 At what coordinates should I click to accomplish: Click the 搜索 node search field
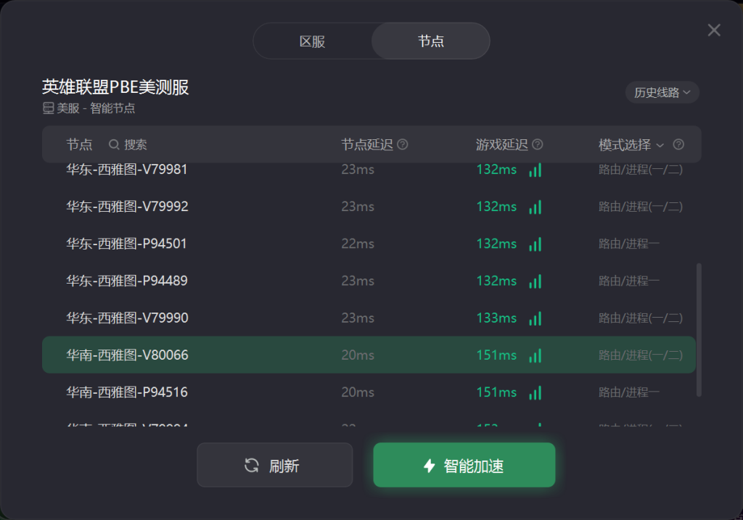tap(135, 144)
